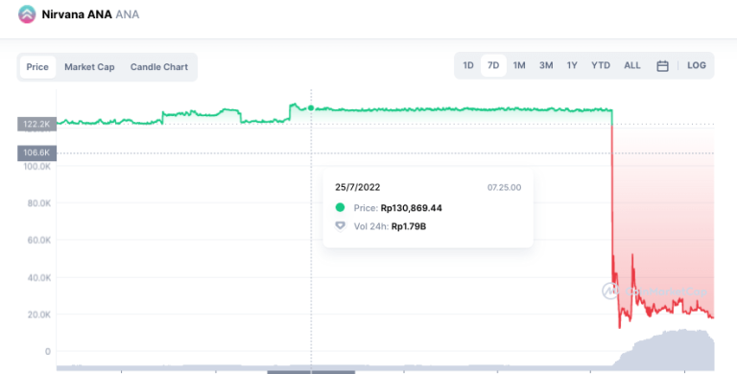
Task: Select the YTD time range
Action: click(601, 65)
